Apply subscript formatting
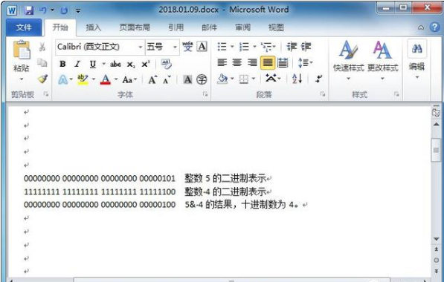444x282 pixels. click(131, 65)
